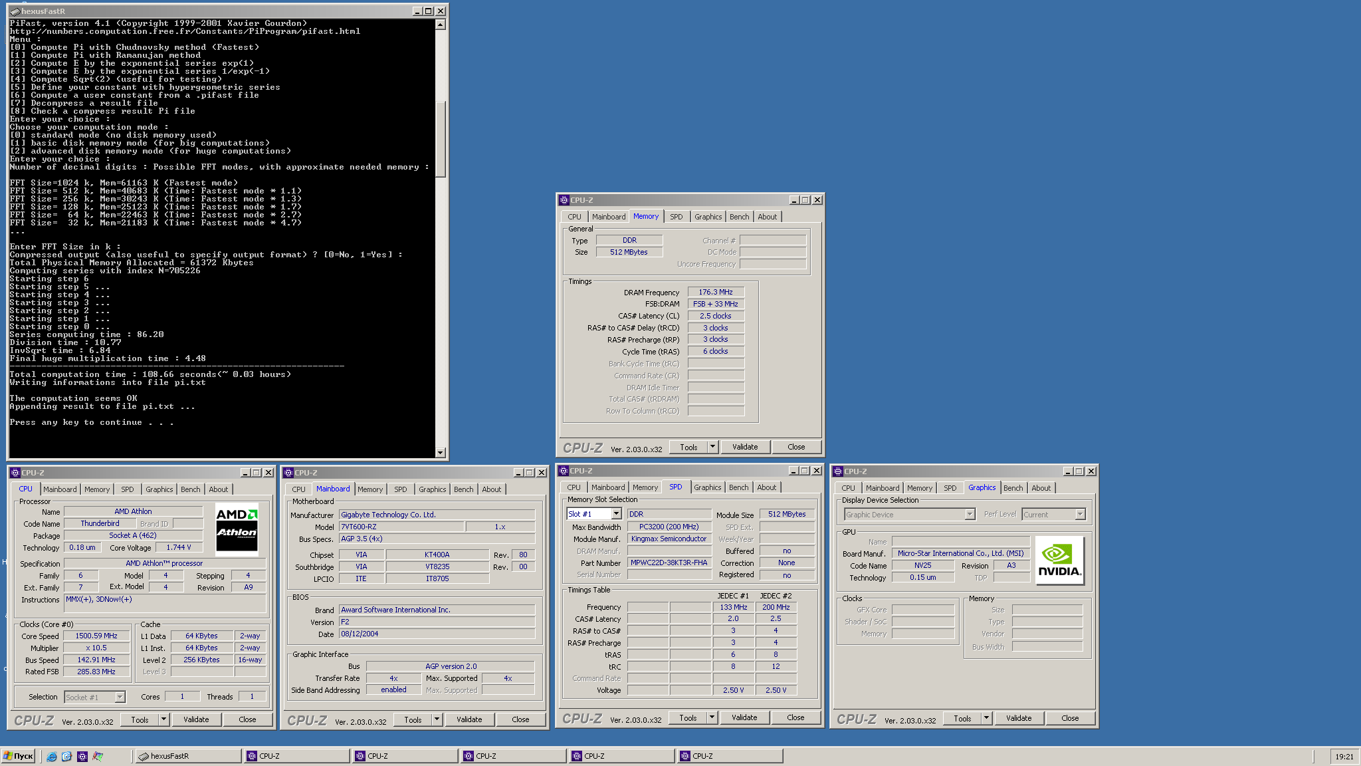
Task: Click the AMD Athlon processor logo
Action: (237, 529)
